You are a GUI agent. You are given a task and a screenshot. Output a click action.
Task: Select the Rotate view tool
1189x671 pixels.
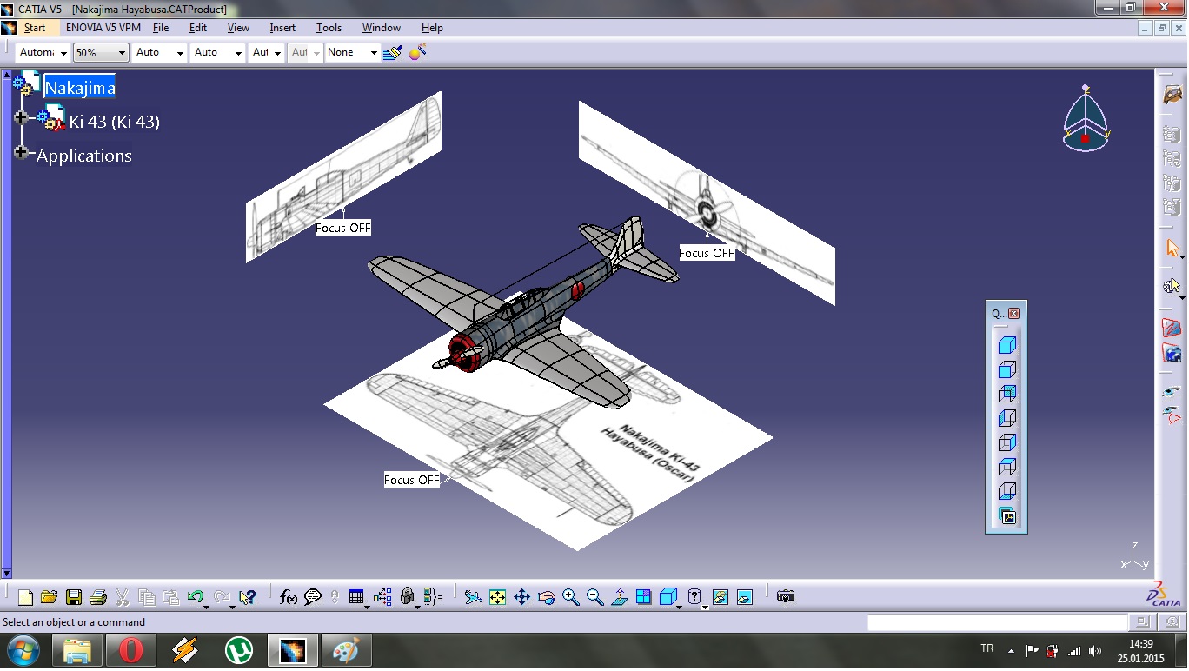click(x=546, y=597)
